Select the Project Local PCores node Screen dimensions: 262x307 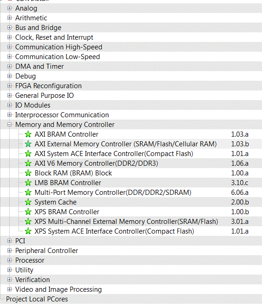click(x=37, y=299)
